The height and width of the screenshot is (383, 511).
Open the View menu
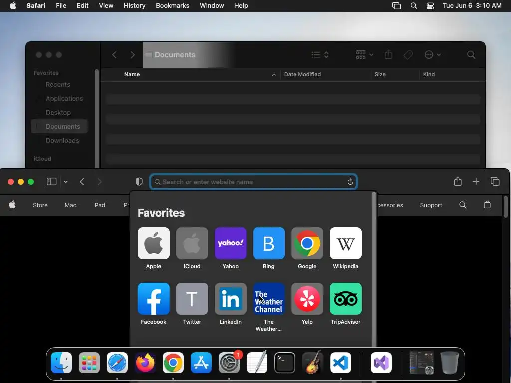(x=106, y=6)
